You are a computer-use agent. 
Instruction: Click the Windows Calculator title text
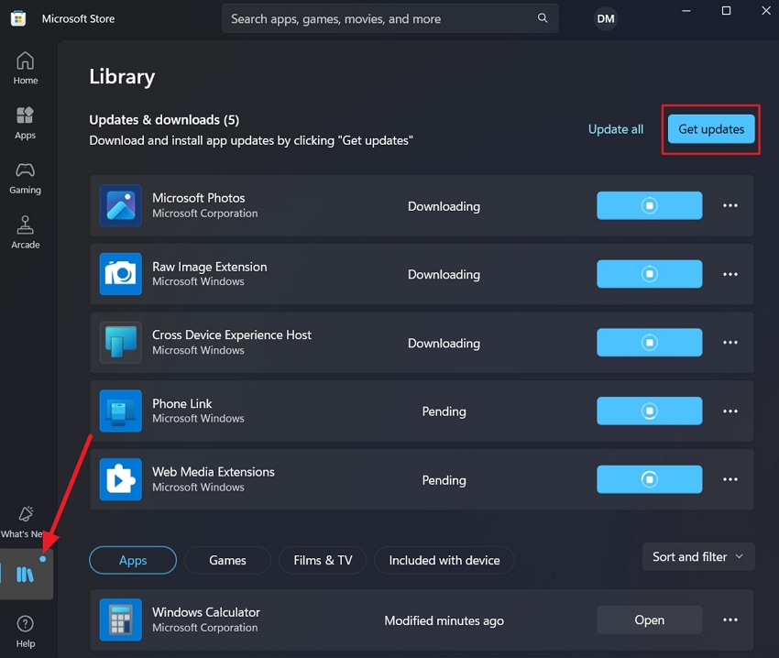click(x=206, y=612)
